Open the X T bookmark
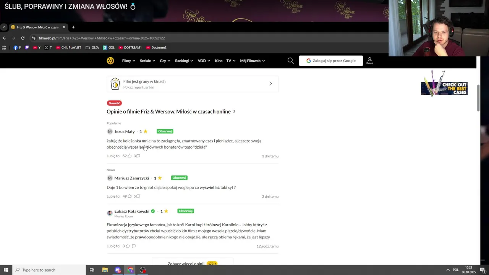The image size is (489, 275). pos(48,48)
